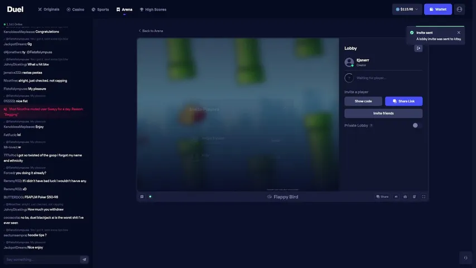Viewport: 476px width, 268px height.
Task: Open support headset icon
Action: pos(465,257)
